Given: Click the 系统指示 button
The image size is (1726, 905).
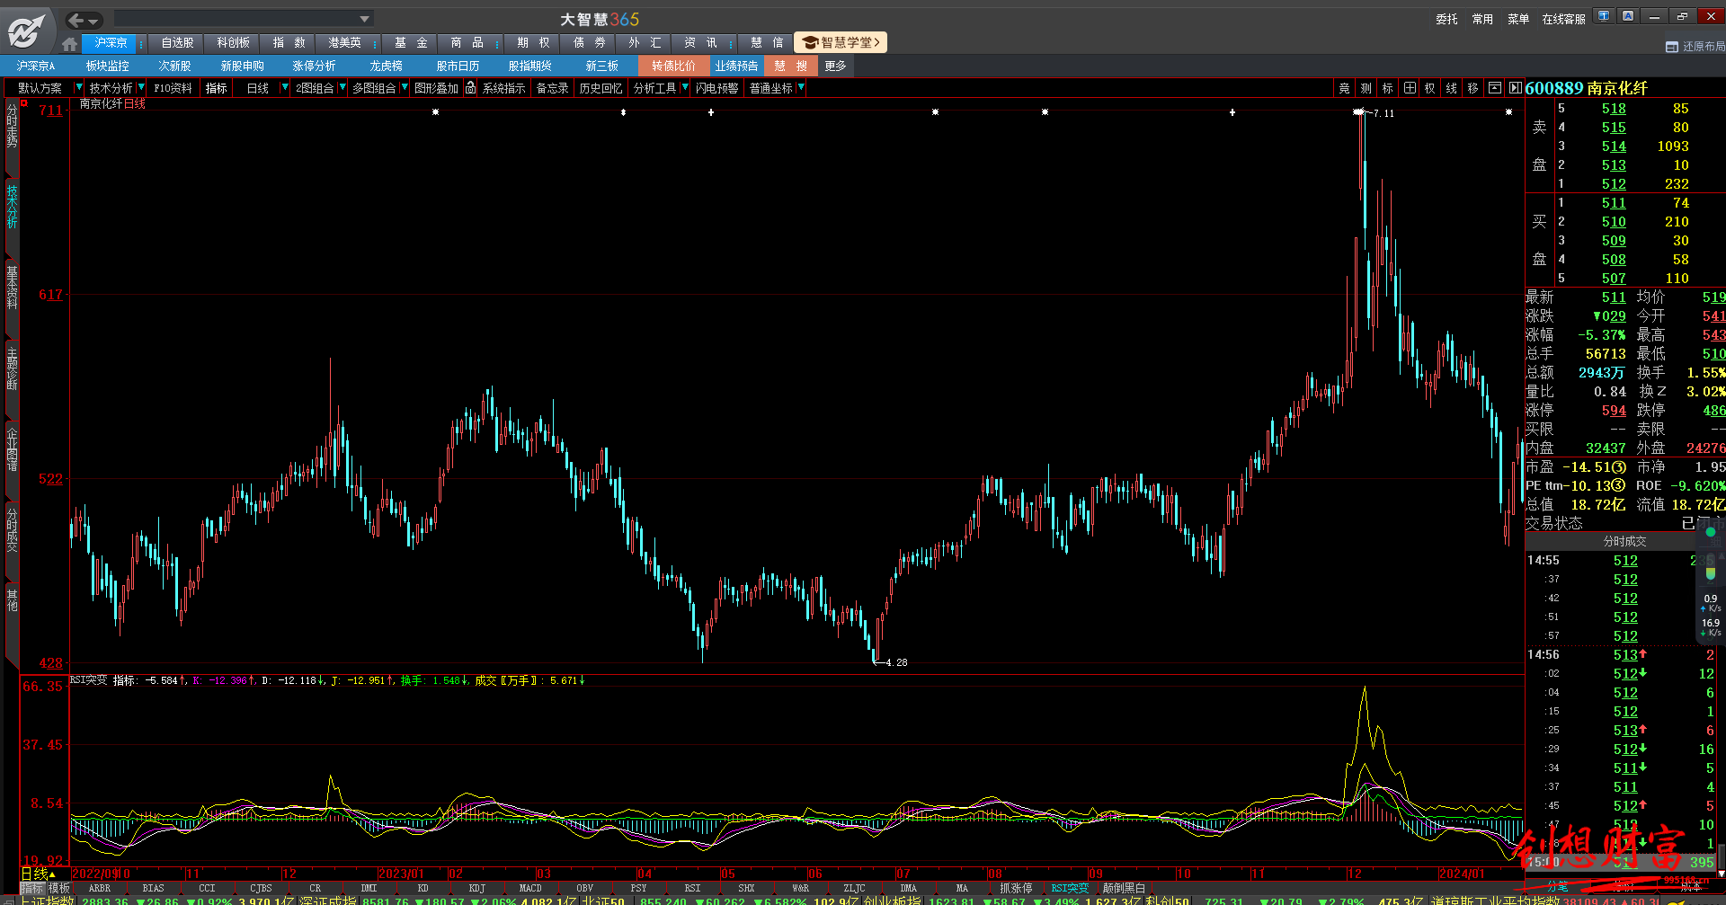Looking at the screenshot, I should coord(503,88).
